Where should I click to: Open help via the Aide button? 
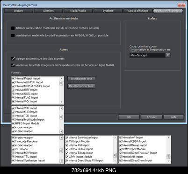tap(174, 117)
